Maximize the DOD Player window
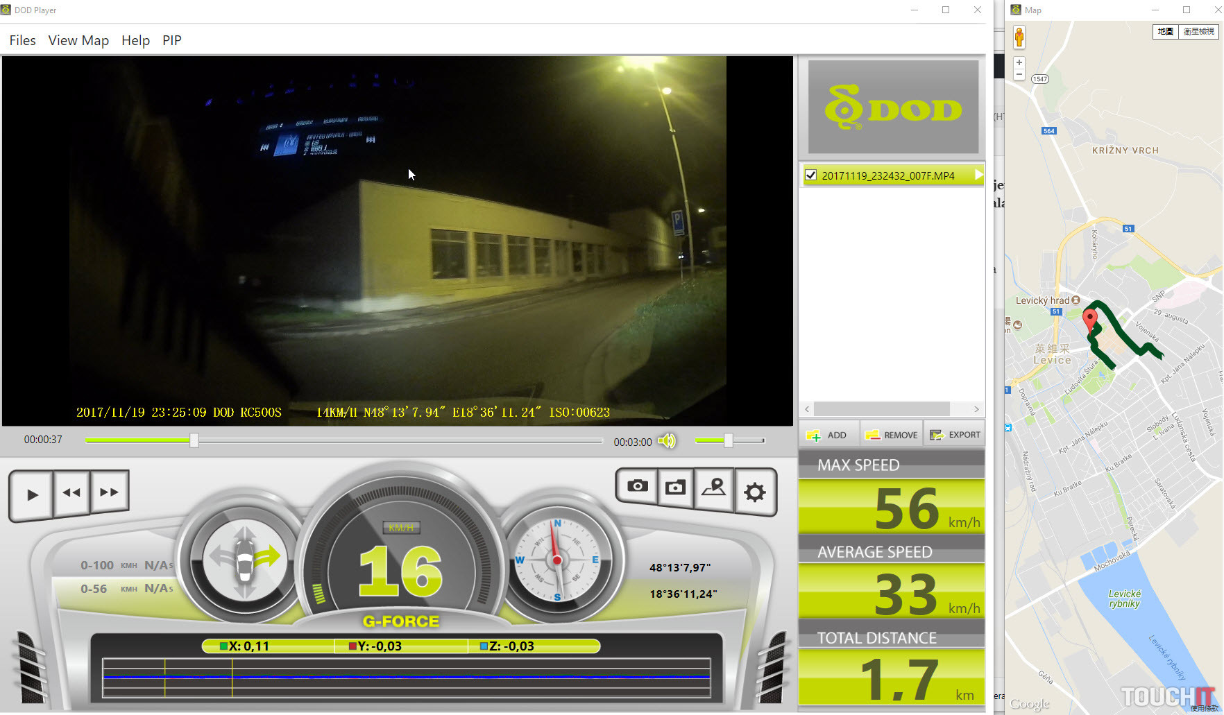Screen dimensions: 1224x715 [946, 10]
